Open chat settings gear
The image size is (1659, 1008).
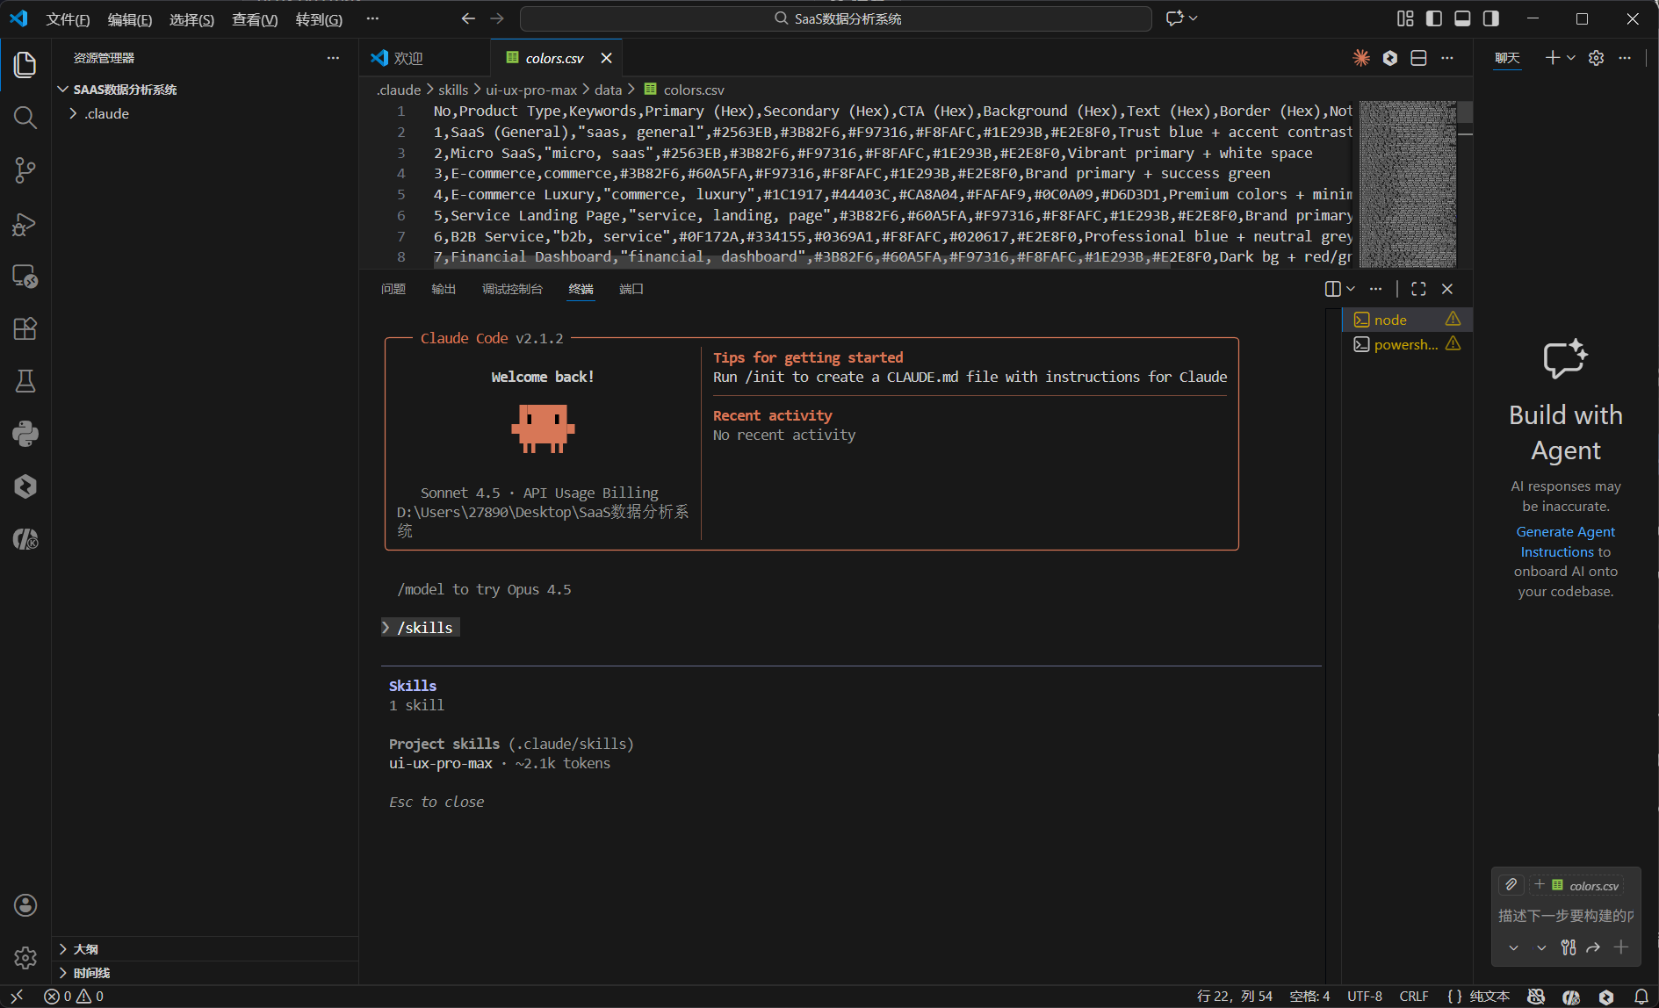point(1597,58)
